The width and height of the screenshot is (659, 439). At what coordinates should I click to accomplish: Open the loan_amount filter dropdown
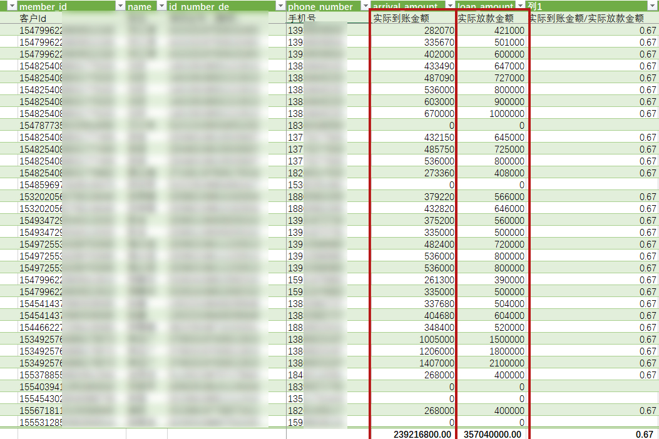[x=521, y=6]
